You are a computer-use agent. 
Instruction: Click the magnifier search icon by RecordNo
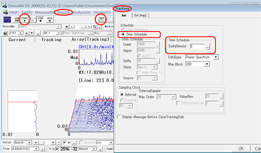click(94, 27)
